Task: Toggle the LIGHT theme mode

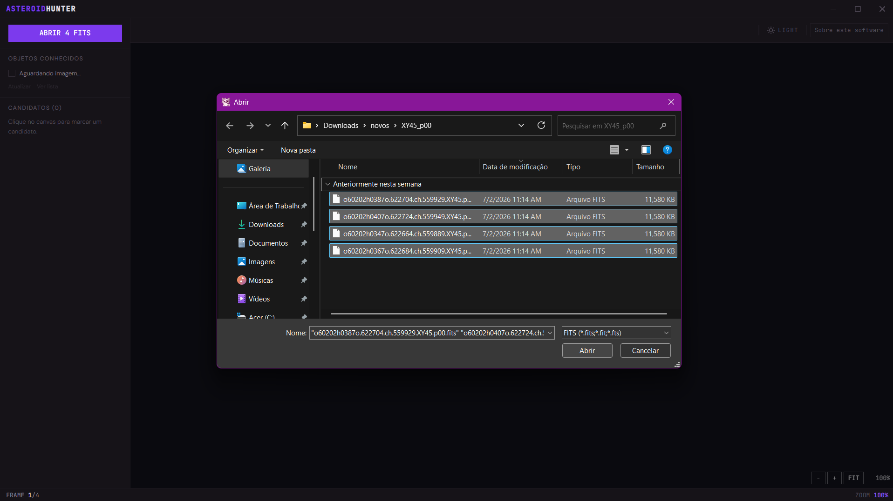Action: 783,30
